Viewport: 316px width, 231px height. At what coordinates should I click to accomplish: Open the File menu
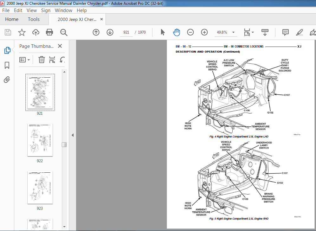[6, 10]
